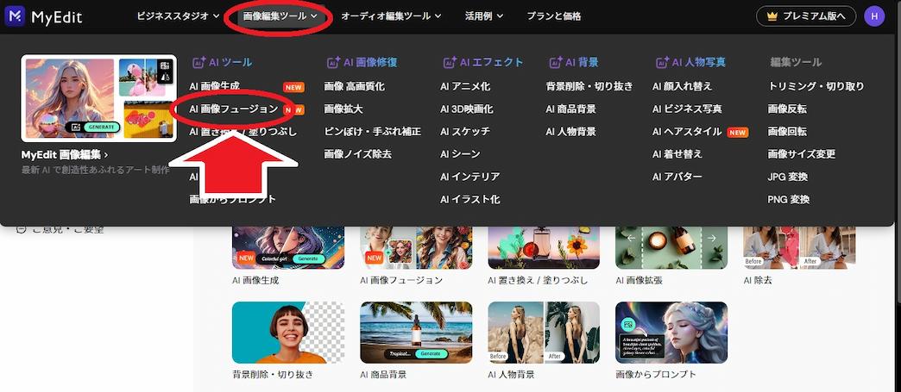Open AI 顔入れ替え tool

tap(682, 86)
